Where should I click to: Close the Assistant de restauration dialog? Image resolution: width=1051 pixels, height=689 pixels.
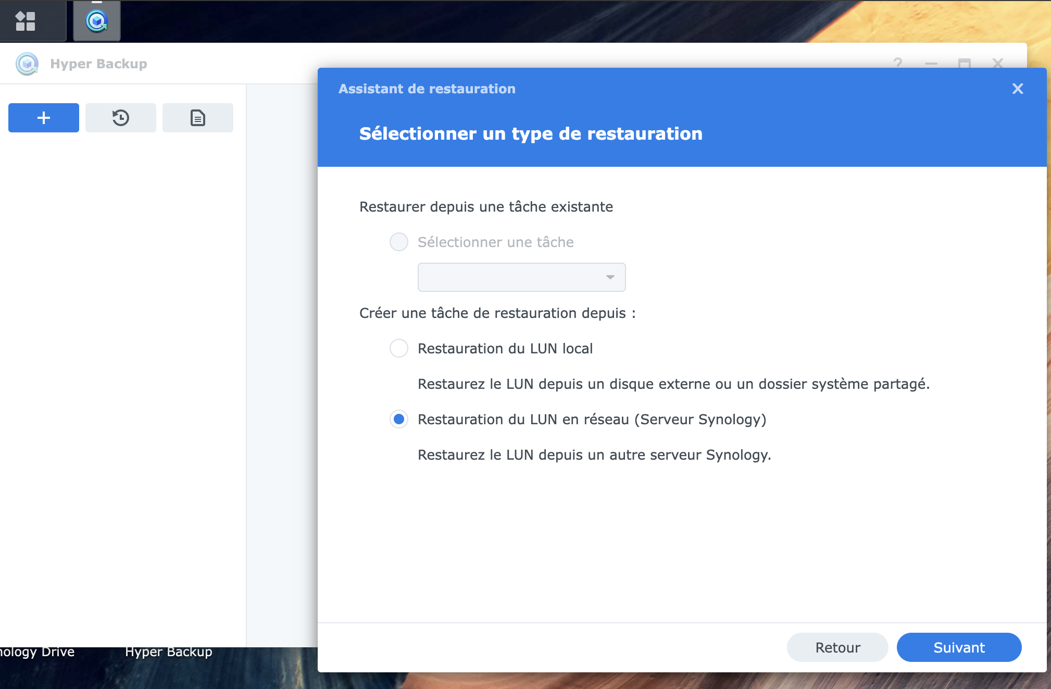1017,89
